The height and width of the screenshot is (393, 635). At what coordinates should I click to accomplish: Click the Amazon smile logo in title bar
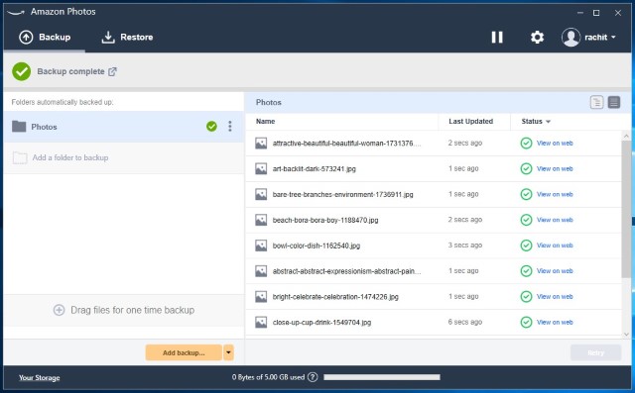pyautogui.click(x=16, y=12)
